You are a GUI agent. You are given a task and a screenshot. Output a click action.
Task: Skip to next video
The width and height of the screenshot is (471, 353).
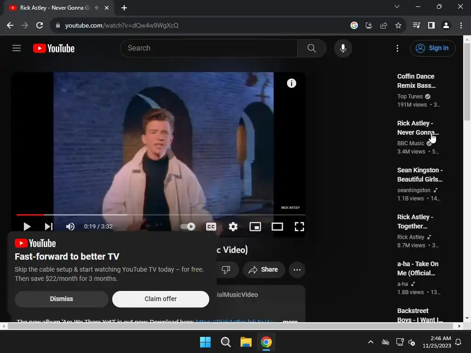pos(49,227)
